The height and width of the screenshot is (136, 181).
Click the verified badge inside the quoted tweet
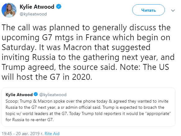pyautogui.click(x=36, y=94)
